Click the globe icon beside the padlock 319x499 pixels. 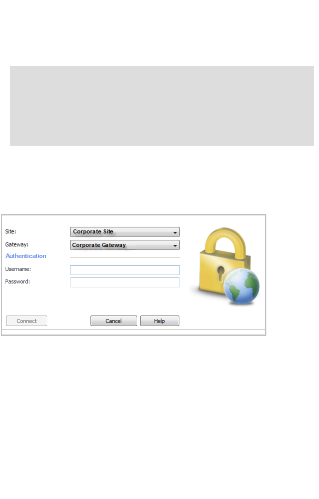(x=242, y=286)
